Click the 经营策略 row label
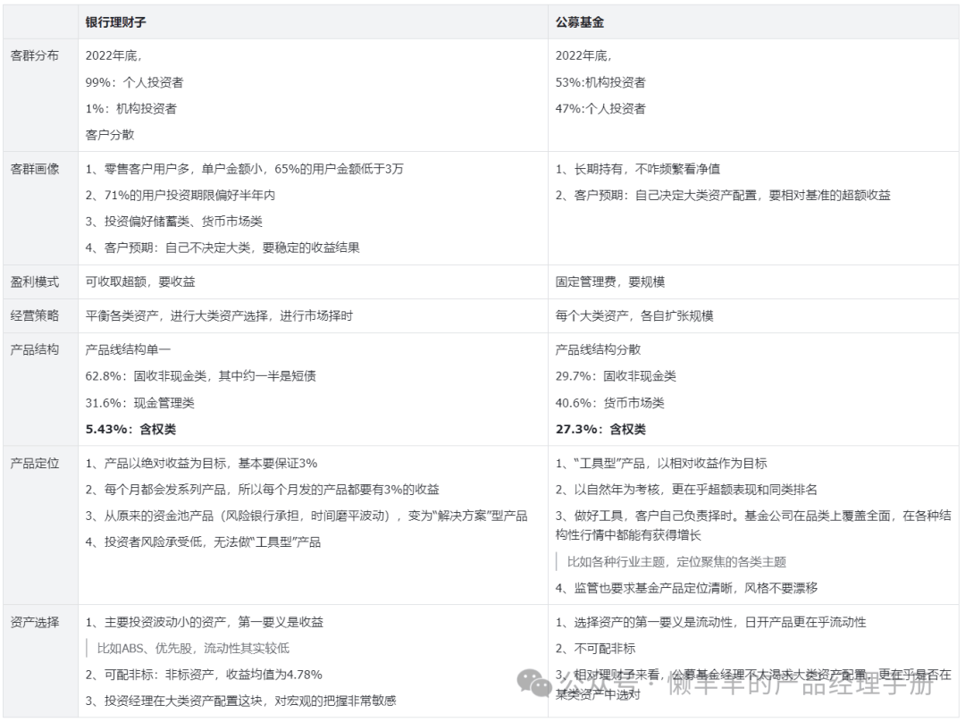Image resolution: width=965 pixels, height=722 pixels. tap(35, 315)
